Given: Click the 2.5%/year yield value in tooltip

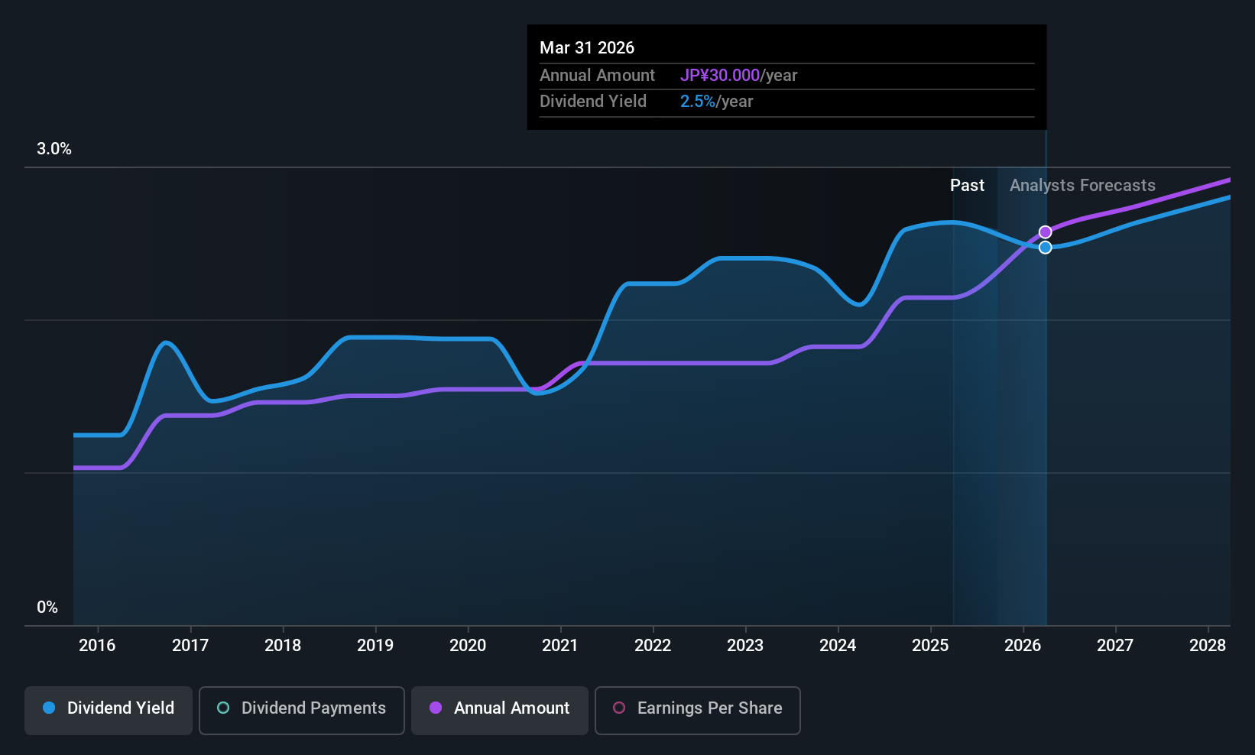Looking at the screenshot, I should (716, 102).
